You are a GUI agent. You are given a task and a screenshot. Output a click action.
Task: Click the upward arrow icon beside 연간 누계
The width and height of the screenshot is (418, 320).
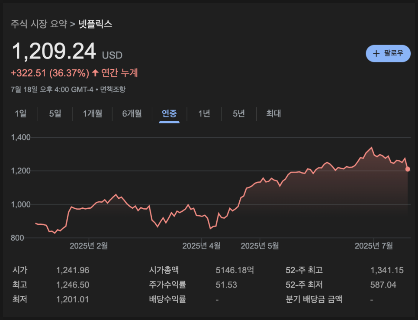[x=95, y=73]
